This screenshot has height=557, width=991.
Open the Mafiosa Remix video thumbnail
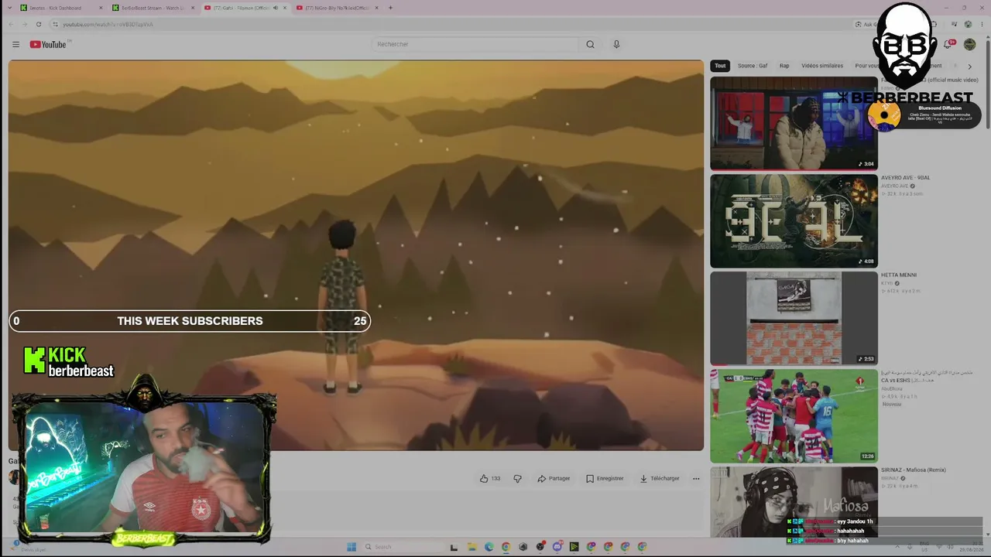pos(794,501)
